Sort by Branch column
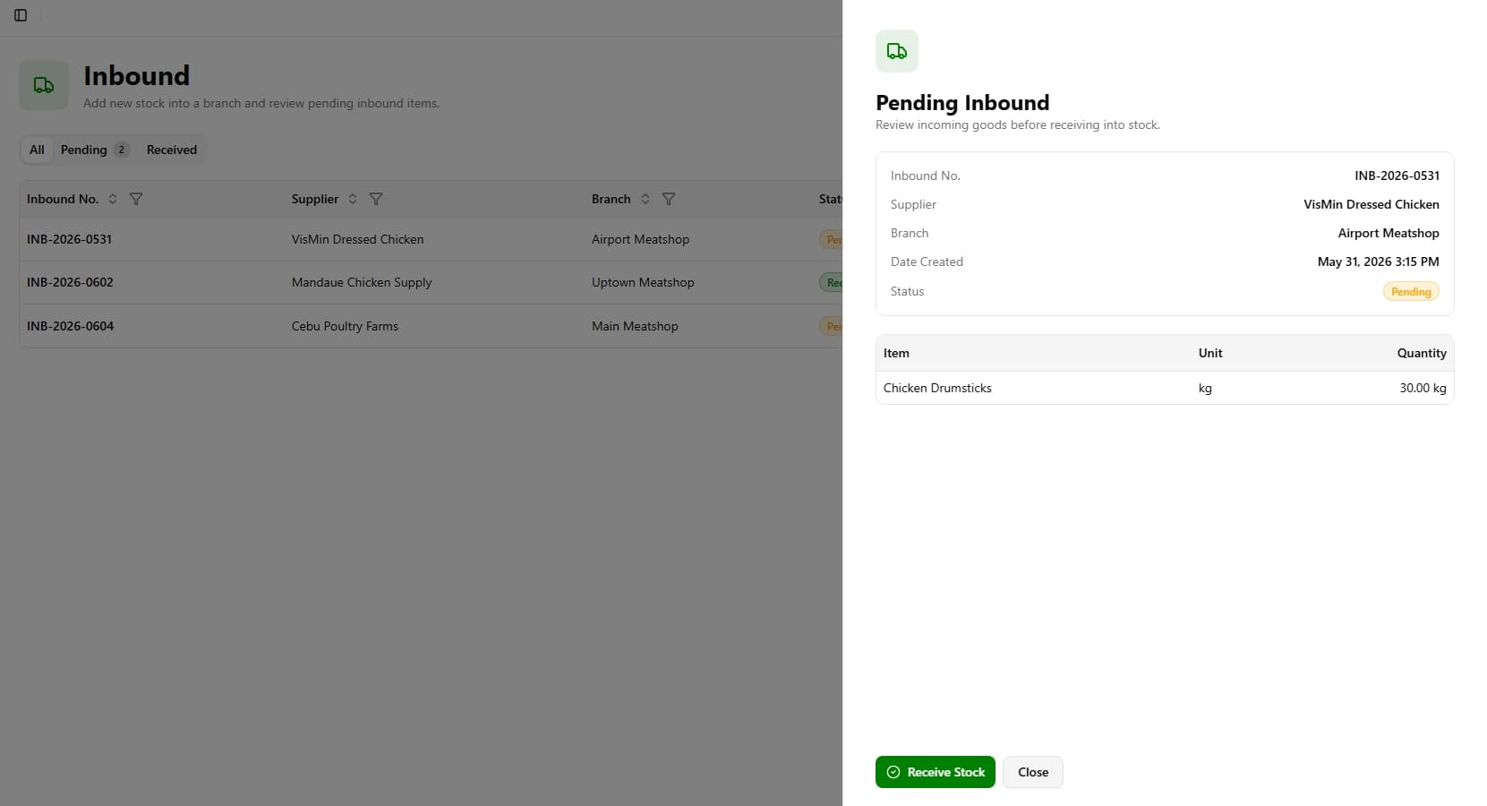The image size is (1487, 806). point(645,199)
